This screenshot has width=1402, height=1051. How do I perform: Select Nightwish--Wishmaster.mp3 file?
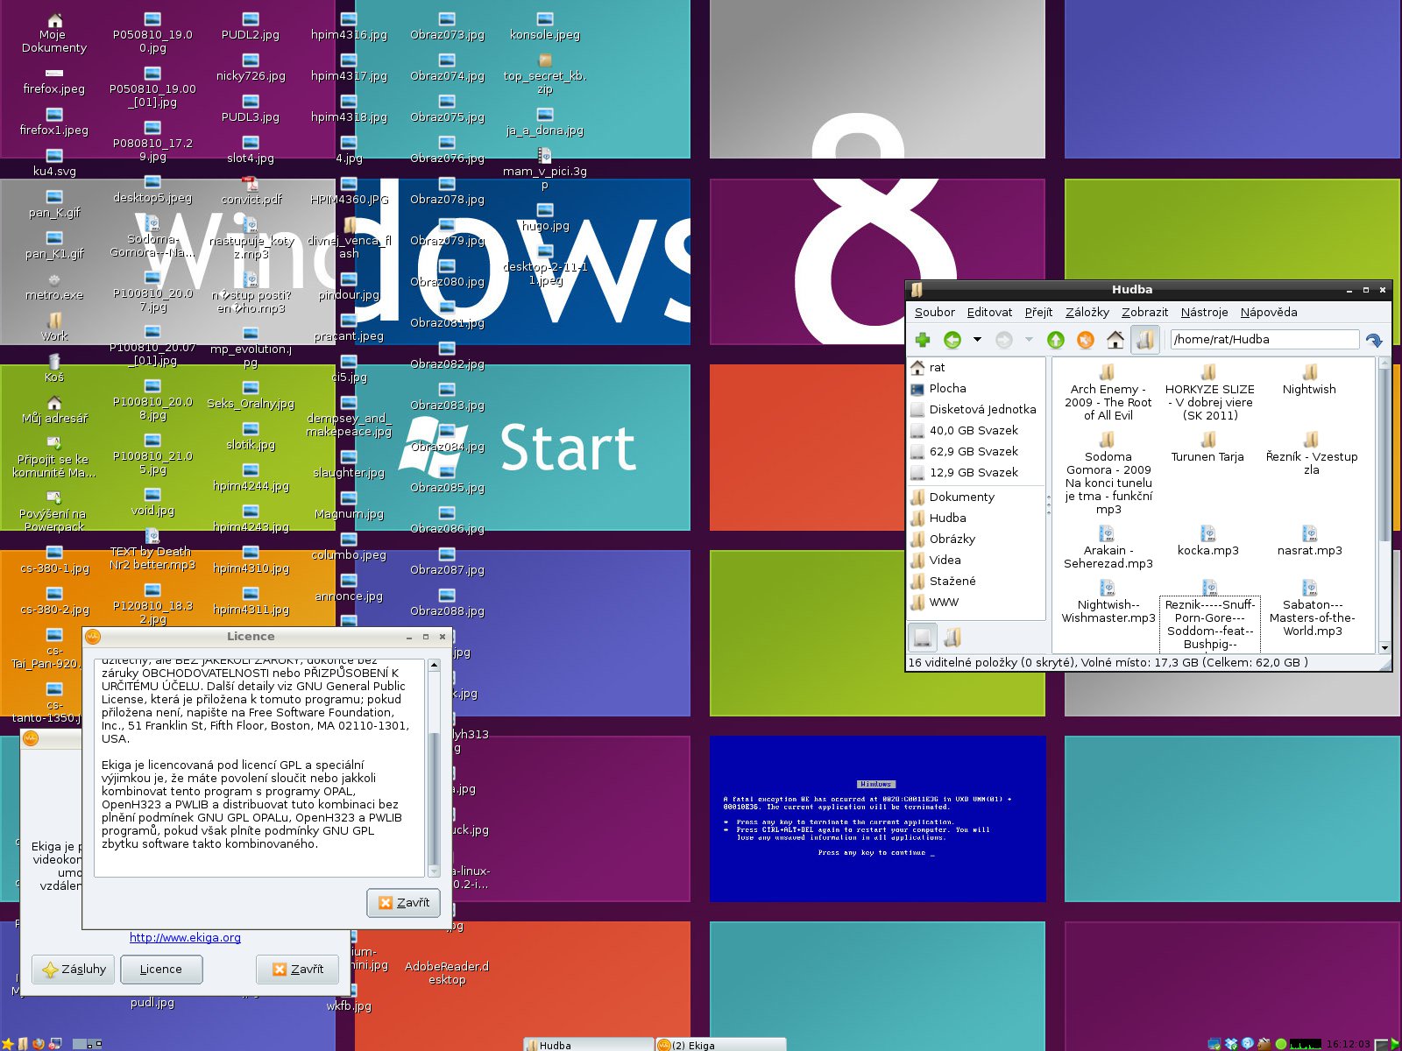(x=1108, y=602)
